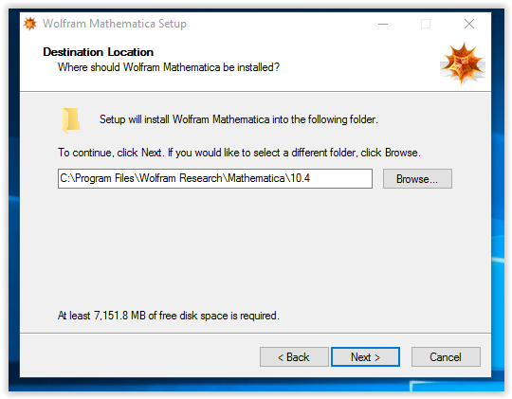This screenshot has height=399, width=512.
Task: Click the '10.4' version text in path
Action: point(300,178)
